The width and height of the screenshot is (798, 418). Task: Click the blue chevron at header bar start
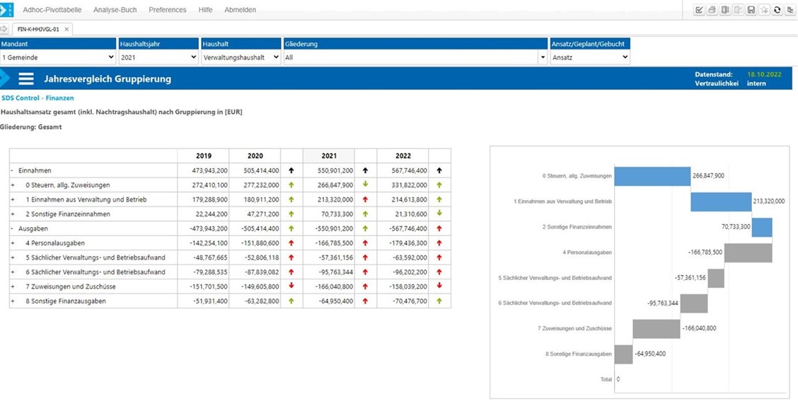5,79
